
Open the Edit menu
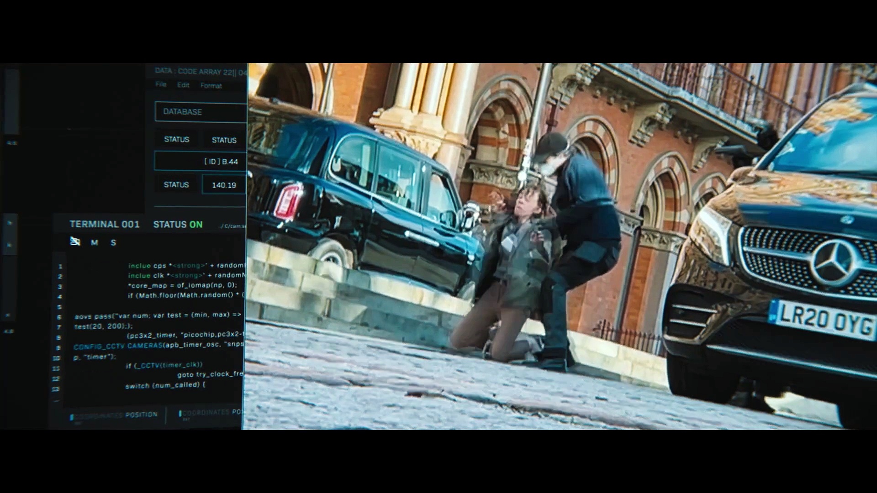click(183, 85)
